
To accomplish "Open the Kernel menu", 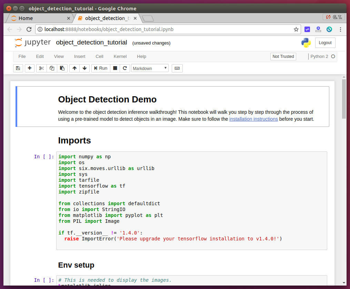I will (120, 57).
